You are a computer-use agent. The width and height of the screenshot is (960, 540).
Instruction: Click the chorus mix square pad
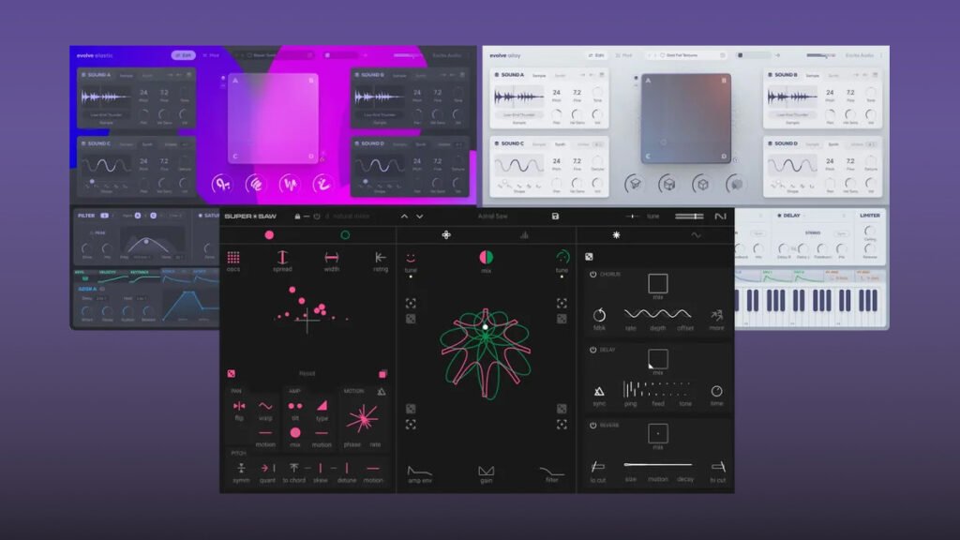point(657,283)
